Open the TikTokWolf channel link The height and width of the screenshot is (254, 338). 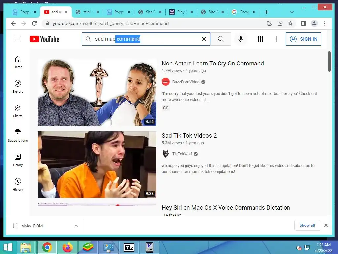[x=182, y=154]
